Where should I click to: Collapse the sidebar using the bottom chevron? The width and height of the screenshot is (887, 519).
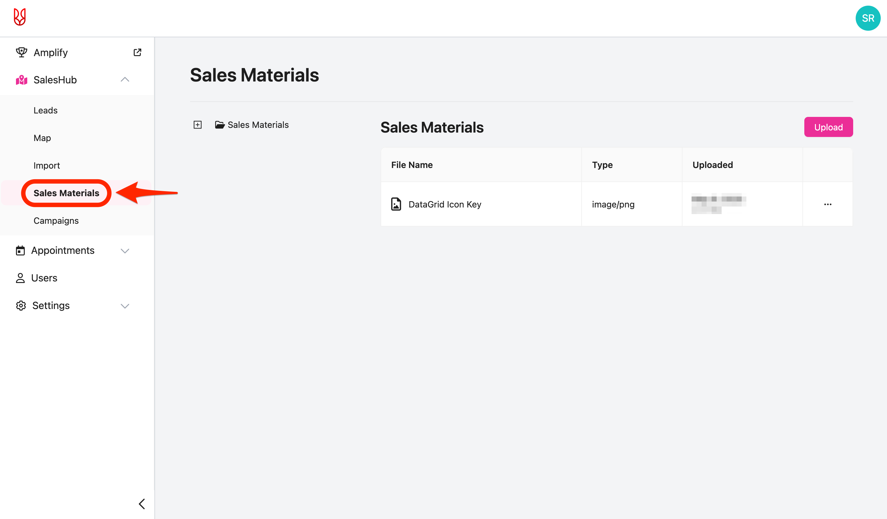pos(142,504)
